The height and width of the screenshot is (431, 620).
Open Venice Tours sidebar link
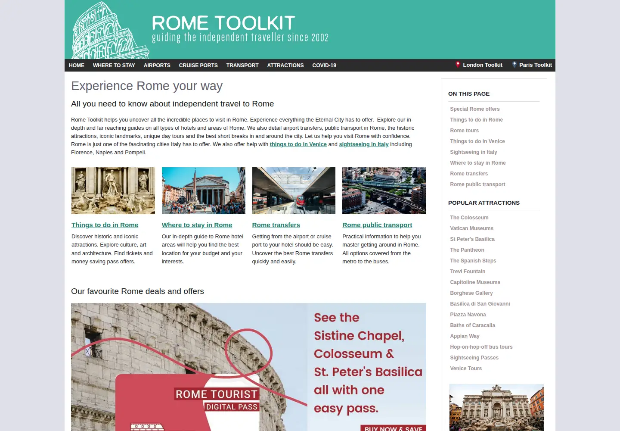(x=466, y=369)
